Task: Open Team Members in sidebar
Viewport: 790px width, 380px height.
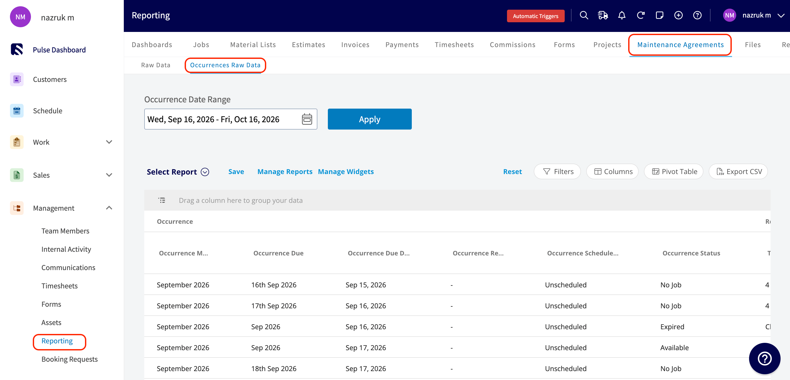Action: click(x=65, y=231)
